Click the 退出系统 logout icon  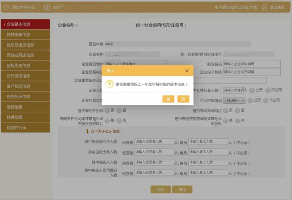264,7
